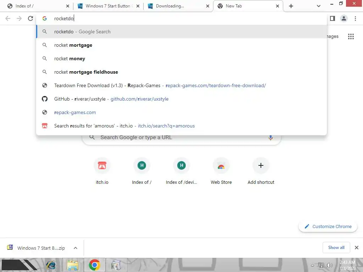Image resolution: width=363 pixels, height=272 pixels.
Task: Close the Index of / tab
Action: click(x=68, y=6)
